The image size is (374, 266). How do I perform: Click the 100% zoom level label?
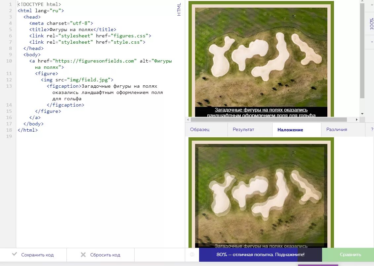pos(371,24)
